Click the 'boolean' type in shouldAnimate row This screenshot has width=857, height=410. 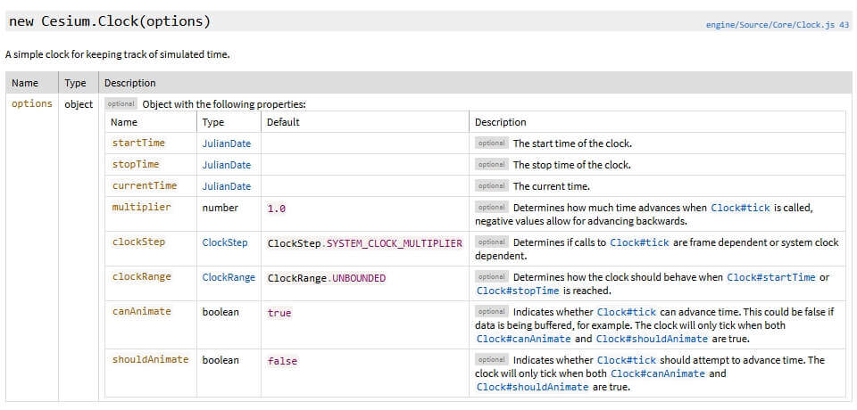point(220,360)
